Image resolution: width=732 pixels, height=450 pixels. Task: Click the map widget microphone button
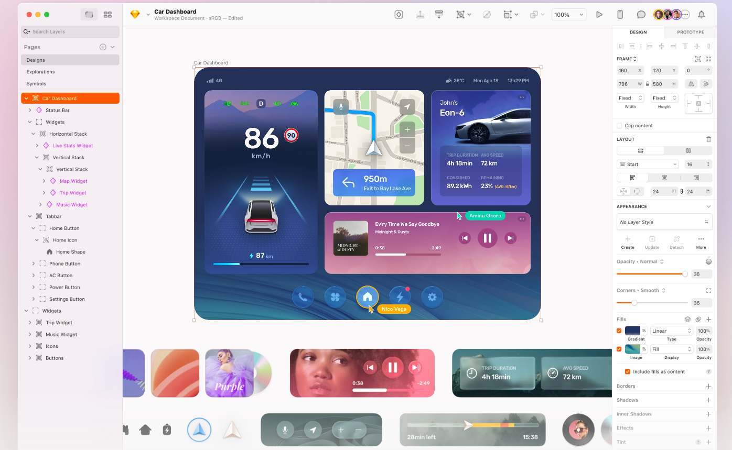[x=341, y=107]
